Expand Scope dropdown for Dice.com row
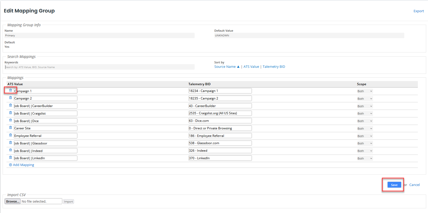Screen dimensions: 428x213 365,121
